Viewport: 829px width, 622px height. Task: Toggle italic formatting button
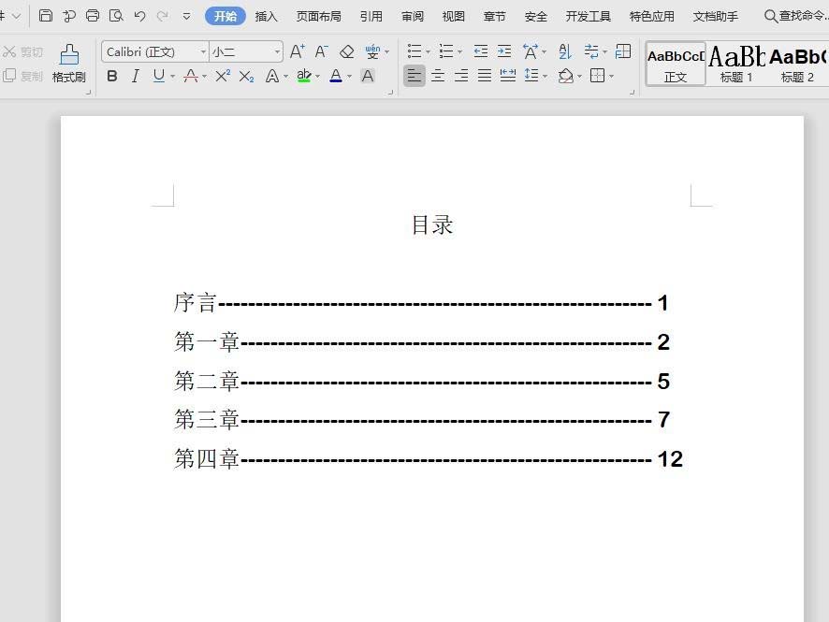pos(136,76)
